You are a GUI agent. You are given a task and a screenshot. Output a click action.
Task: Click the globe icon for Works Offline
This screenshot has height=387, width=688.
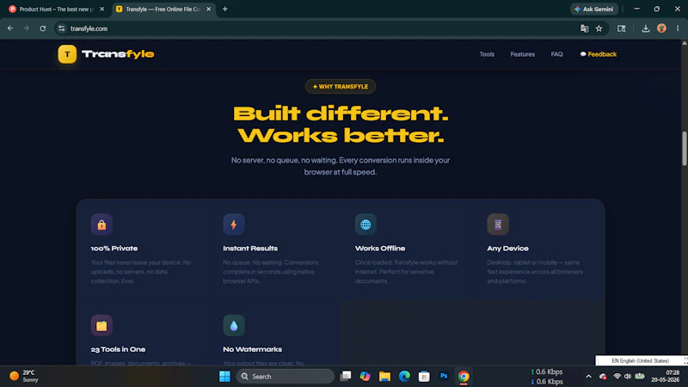(x=365, y=224)
